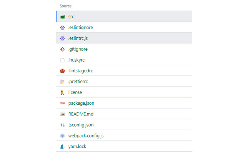Click the red git icon beside .gitignore
This screenshot has height=154, width=246.
(x=62, y=49)
